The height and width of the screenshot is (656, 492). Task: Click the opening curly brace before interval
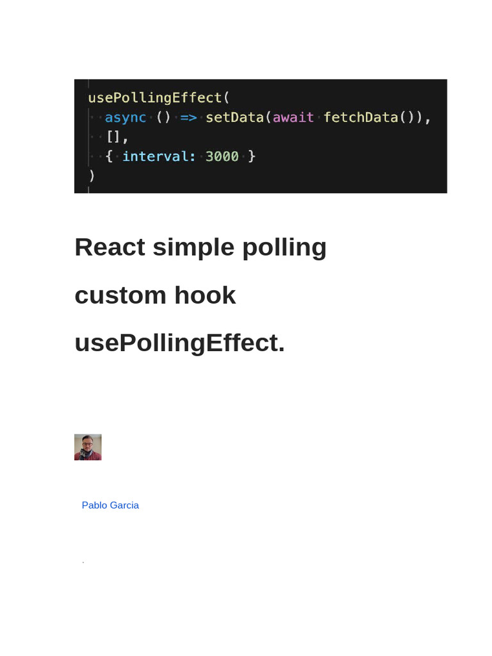[x=109, y=156]
